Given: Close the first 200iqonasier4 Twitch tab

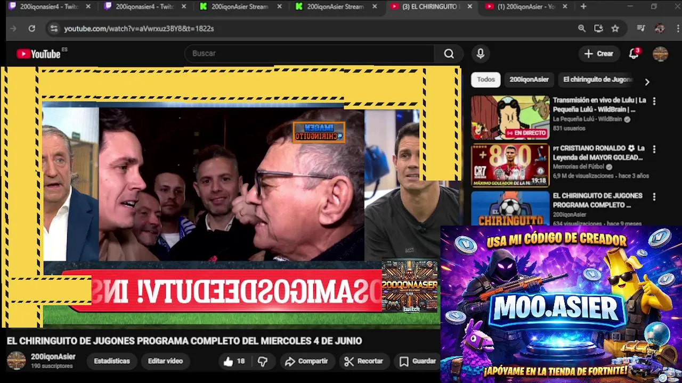Looking at the screenshot, I should pyautogui.click(x=88, y=6).
